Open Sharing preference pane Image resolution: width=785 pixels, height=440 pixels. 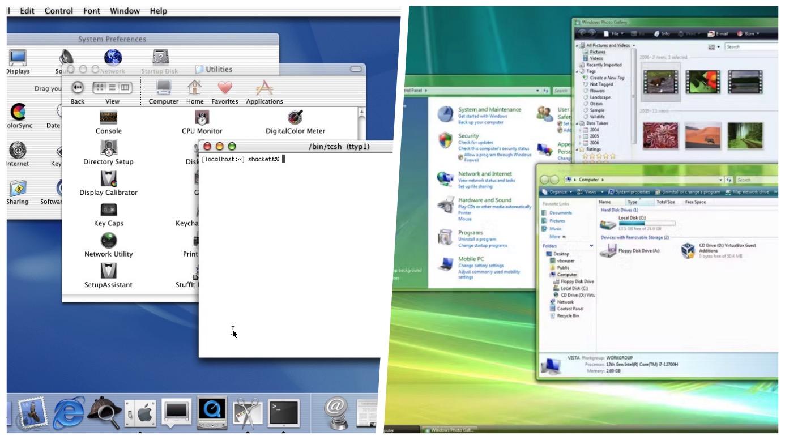[18, 193]
